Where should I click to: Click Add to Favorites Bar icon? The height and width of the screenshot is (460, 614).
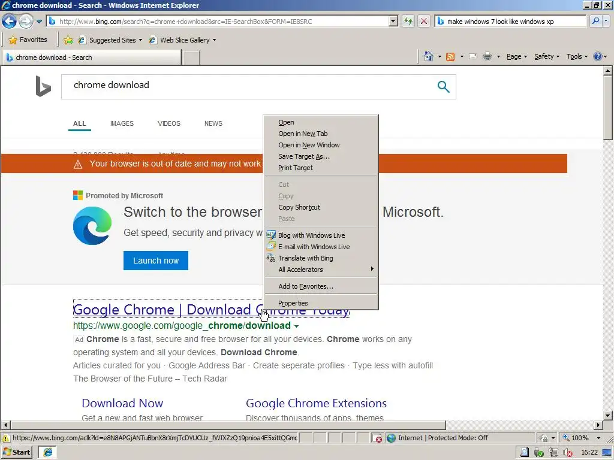coord(68,40)
